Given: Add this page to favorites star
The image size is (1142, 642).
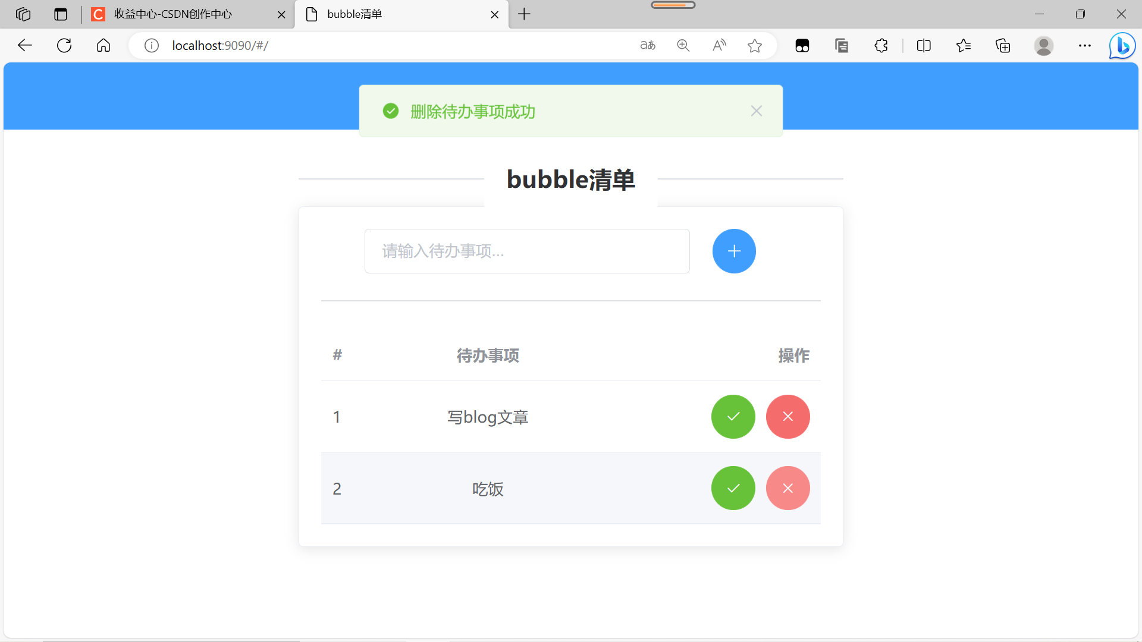Looking at the screenshot, I should pos(754,45).
